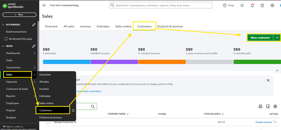Sort by Open Balance column
Image resolution: width=281 pixels, height=130 pixels.
coord(213,114)
